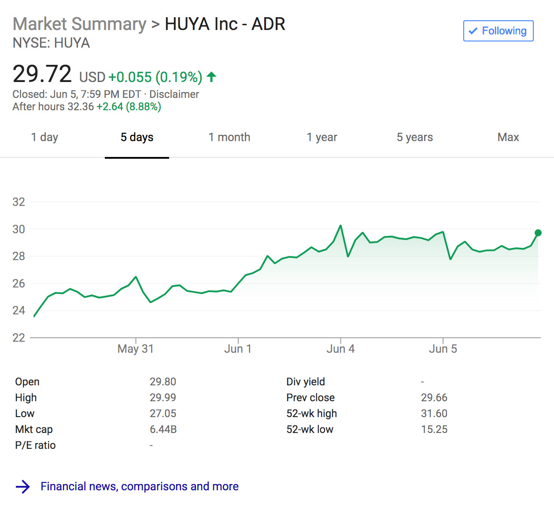Click the green up-arrow price indicator
This screenshot has width=554, height=515.
211,77
